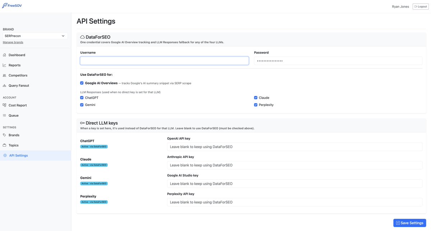431x231 pixels.
Task: Click Claude Active via DataForSEO badge
Action: click(94, 165)
